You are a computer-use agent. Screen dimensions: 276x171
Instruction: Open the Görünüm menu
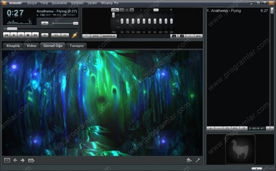[77, 3]
